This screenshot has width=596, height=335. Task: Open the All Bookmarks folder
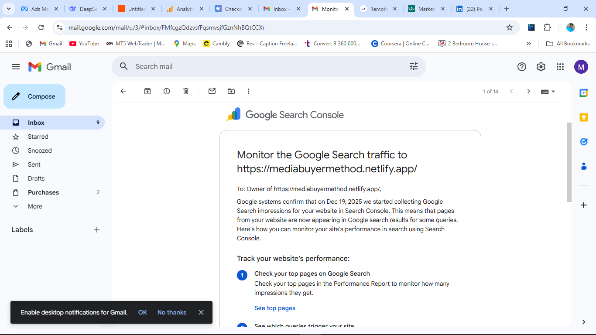568,44
